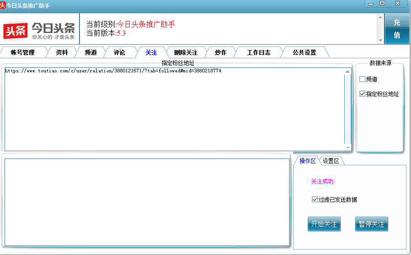Open the 工作日志 tab
The height and width of the screenshot is (255, 411).
259,52
